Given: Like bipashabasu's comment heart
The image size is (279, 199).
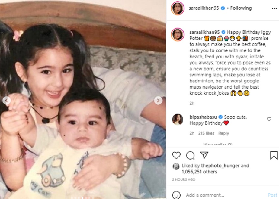Looking at the screenshot, I should (269, 119).
